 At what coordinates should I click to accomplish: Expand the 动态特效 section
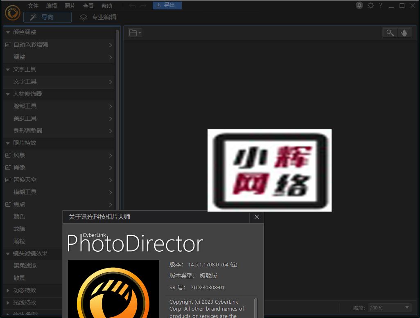[8, 291]
